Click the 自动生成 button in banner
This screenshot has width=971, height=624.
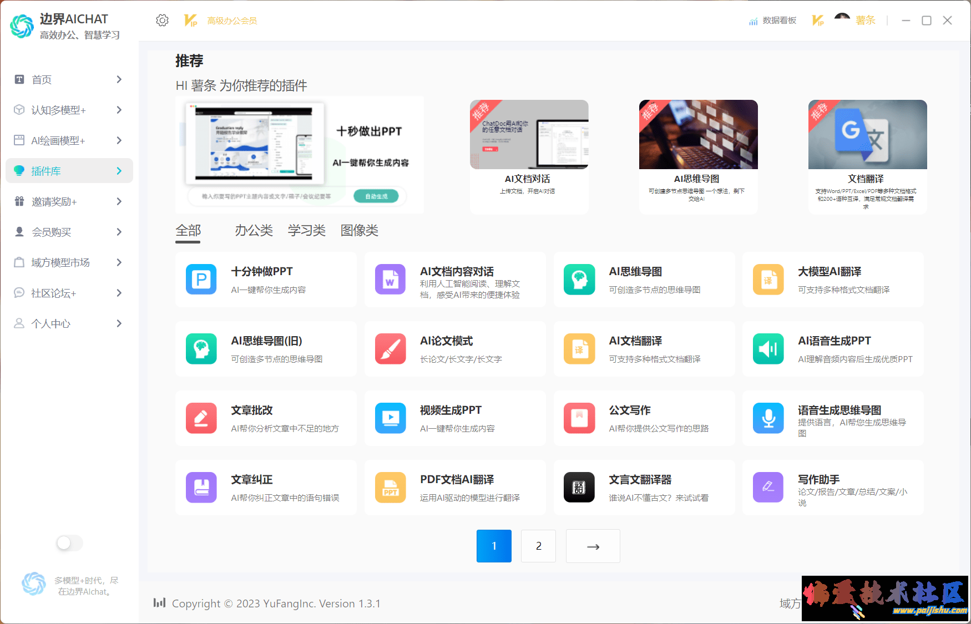[x=376, y=196]
